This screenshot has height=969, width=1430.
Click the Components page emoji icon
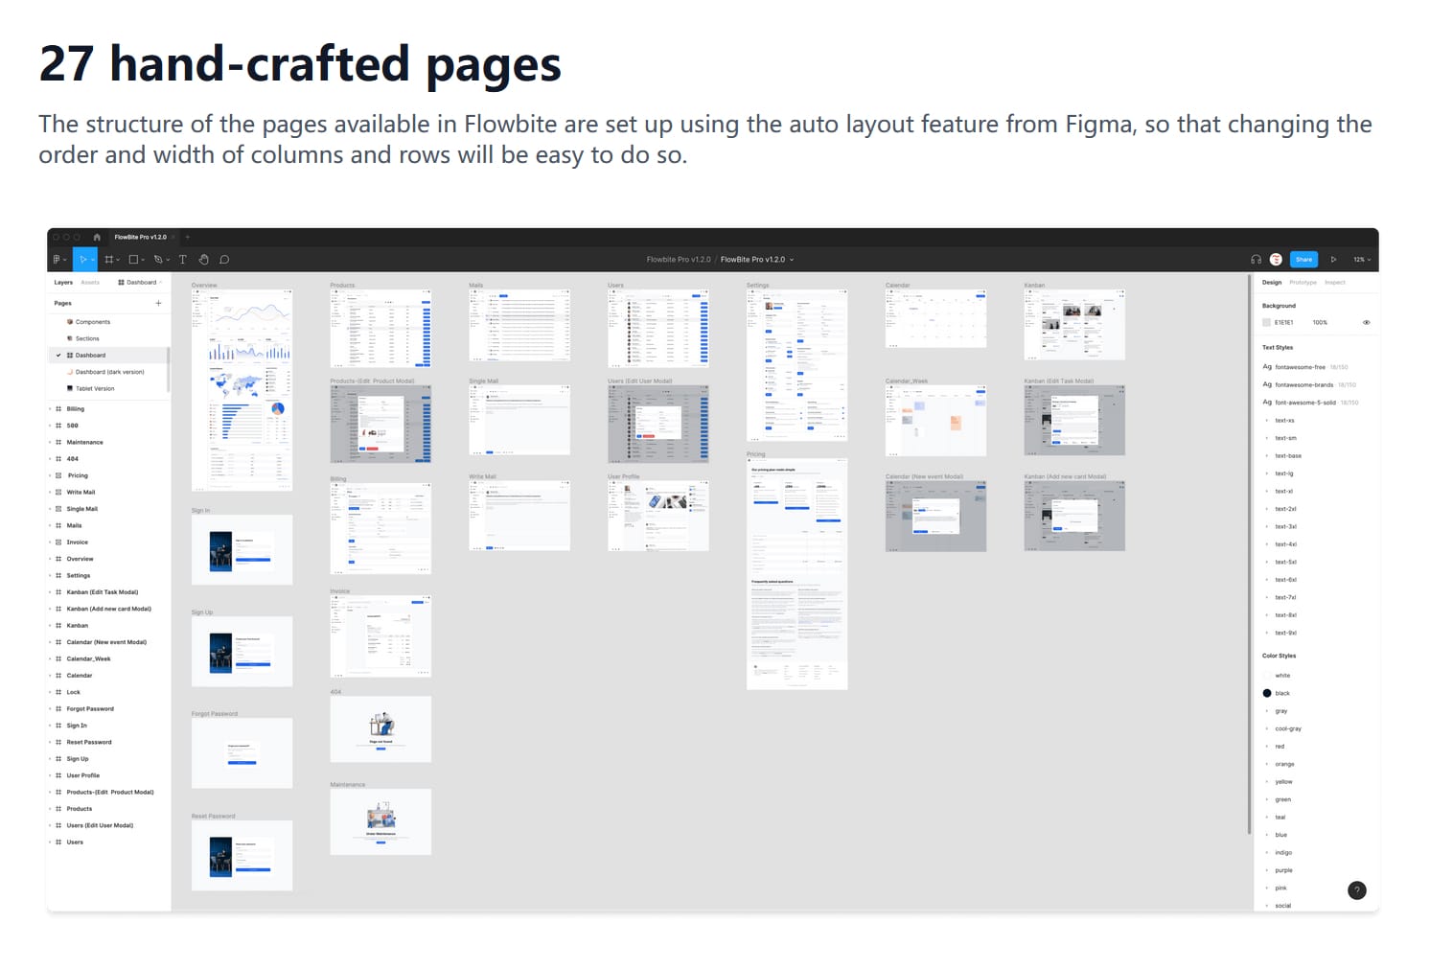point(70,322)
